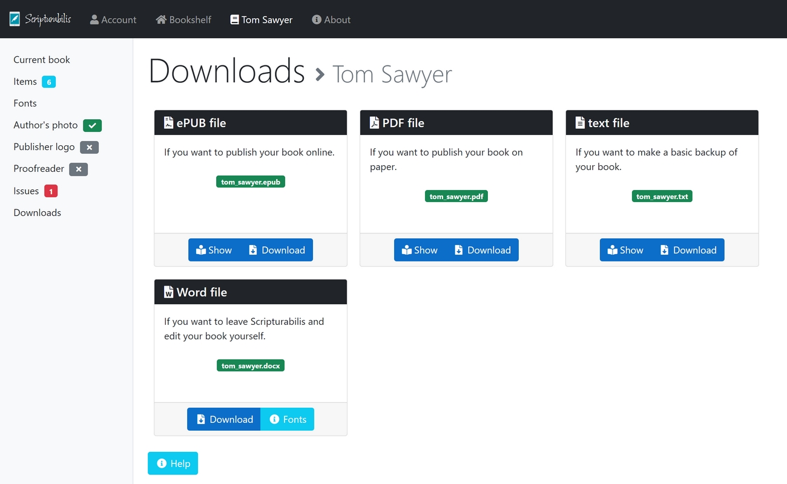The image size is (787, 484).
Task: Click the green Author's photo checkmark badge
Action: (x=92, y=125)
